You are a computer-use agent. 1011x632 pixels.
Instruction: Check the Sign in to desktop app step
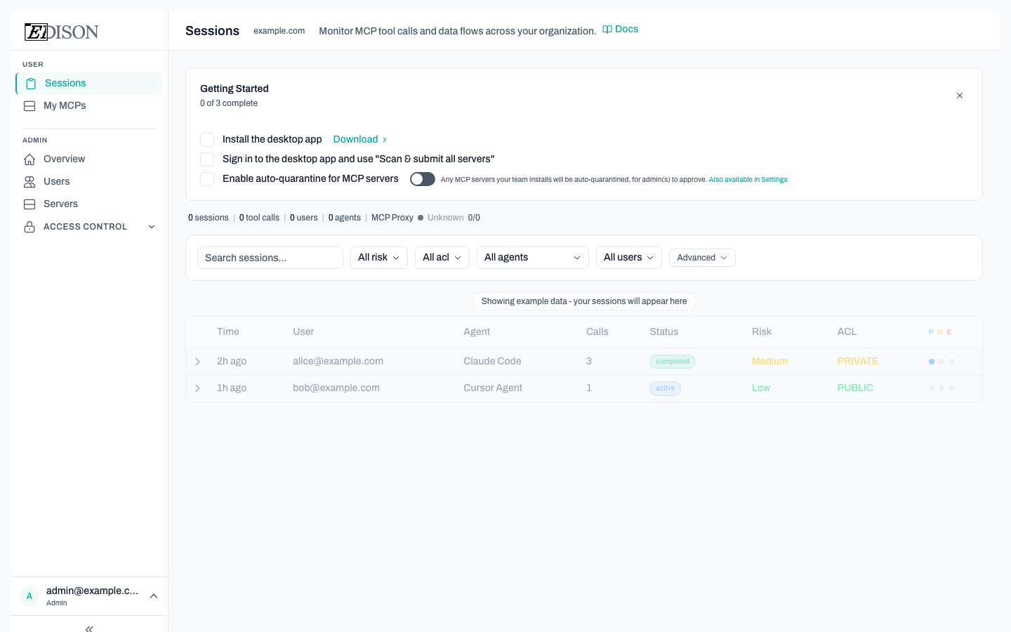tap(207, 159)
